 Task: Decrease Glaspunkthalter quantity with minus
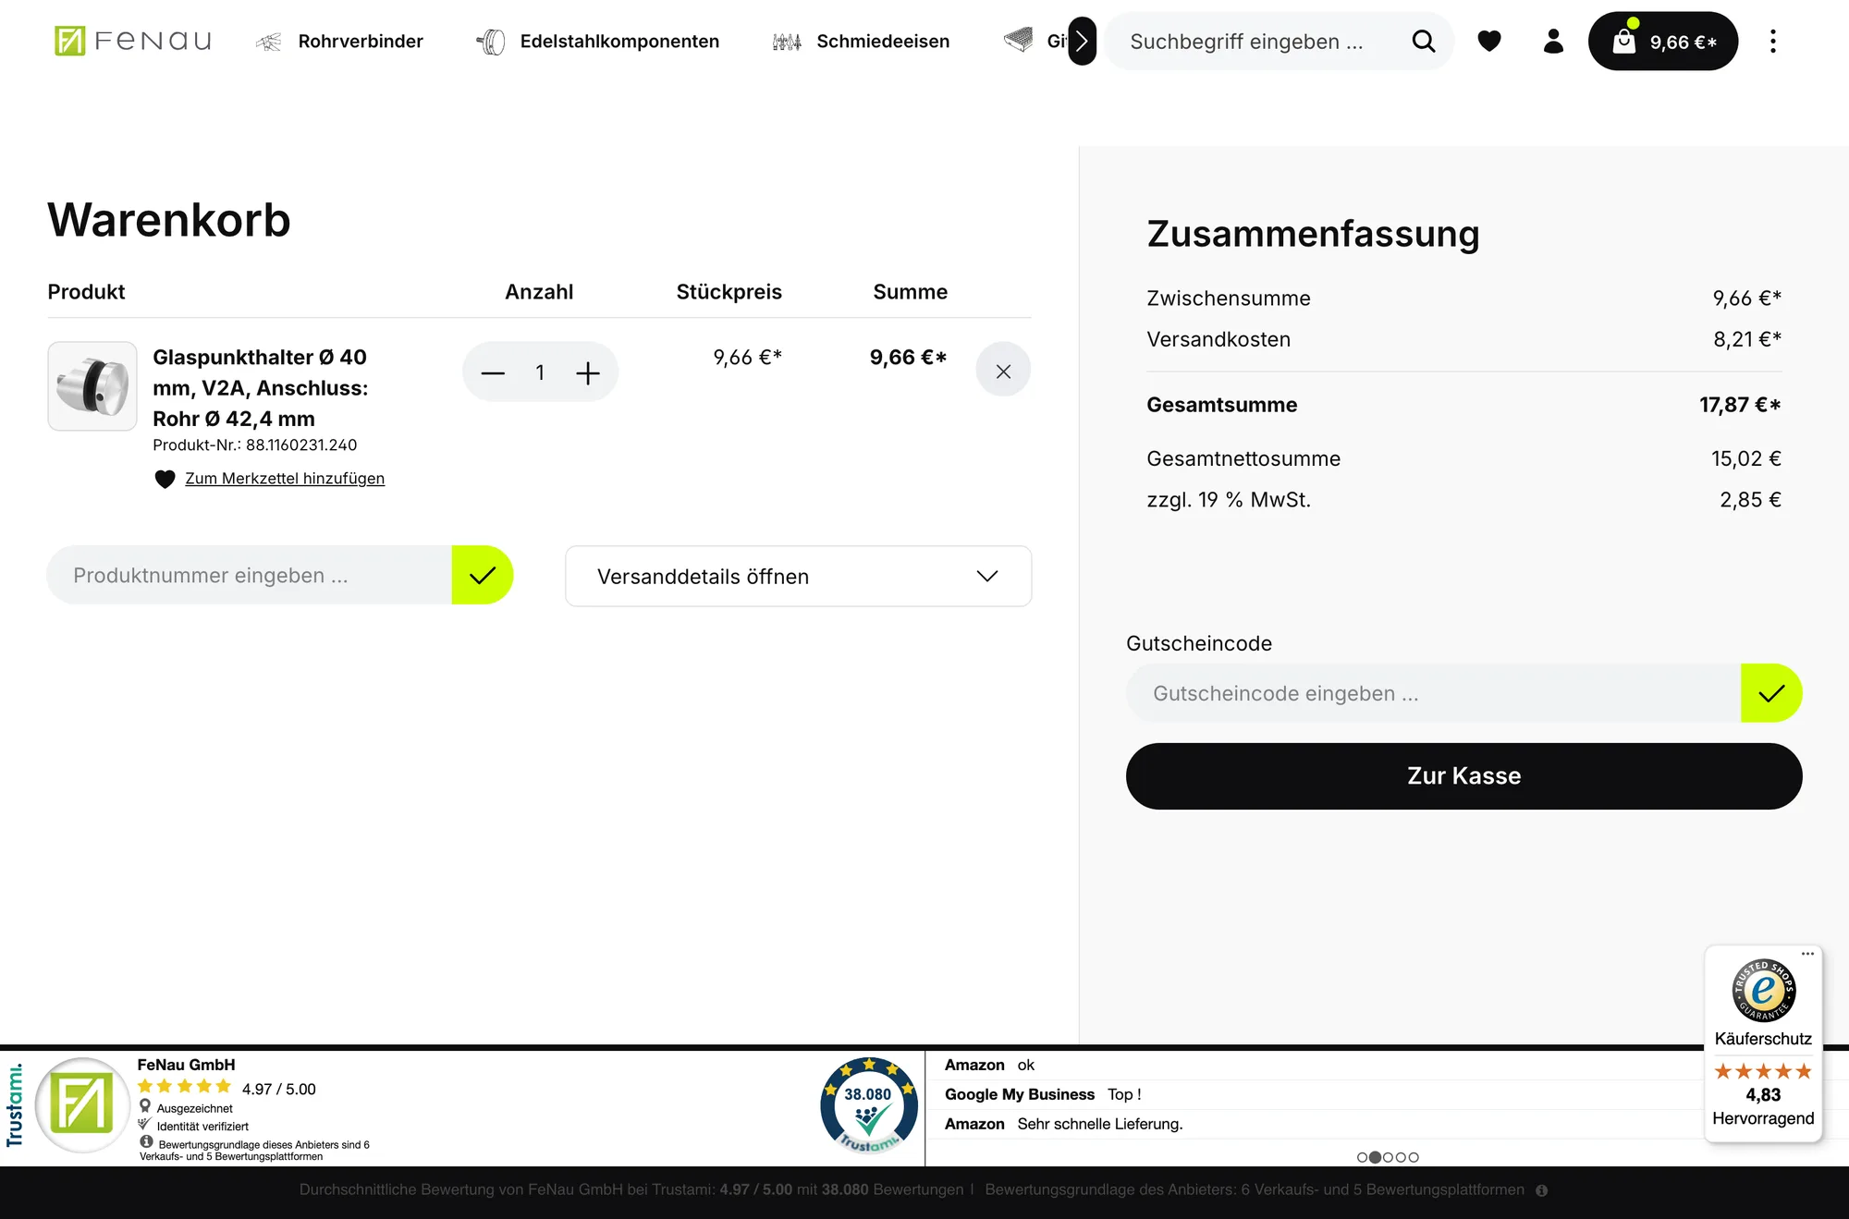click(x=493, y=372)
